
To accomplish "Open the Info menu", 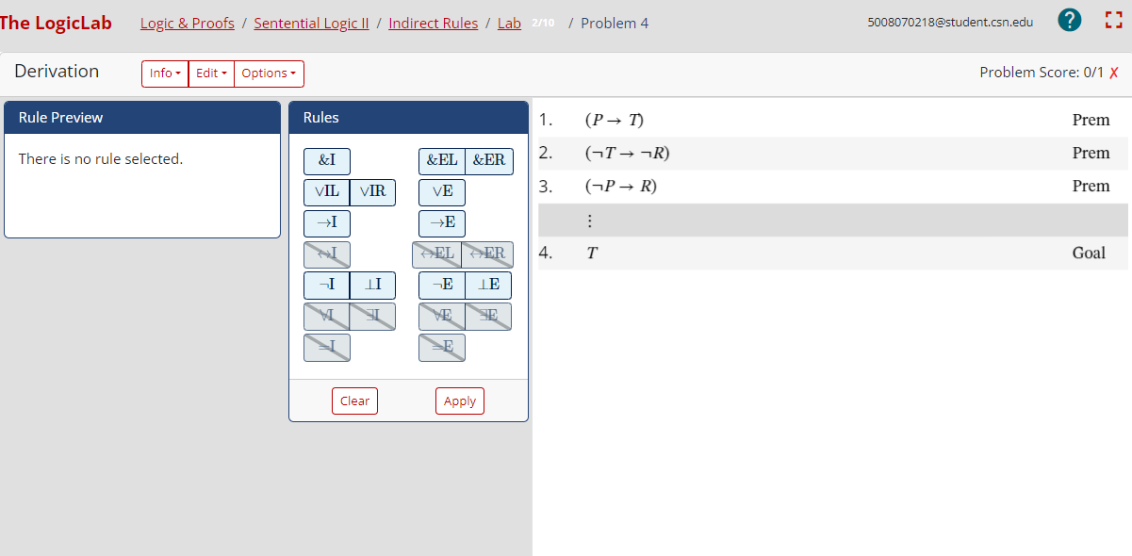I will pyautogui.click(x=164, y=73).
